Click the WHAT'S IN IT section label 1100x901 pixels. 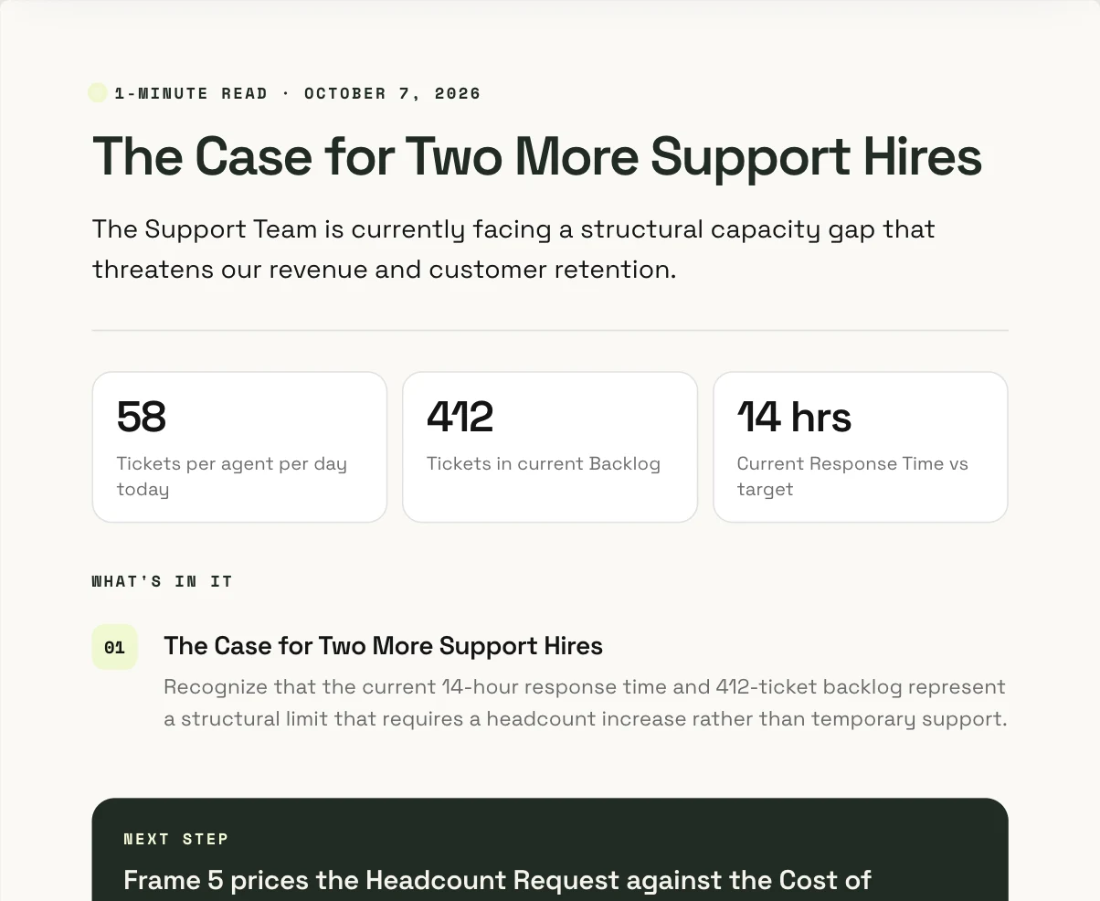point(163,581)
